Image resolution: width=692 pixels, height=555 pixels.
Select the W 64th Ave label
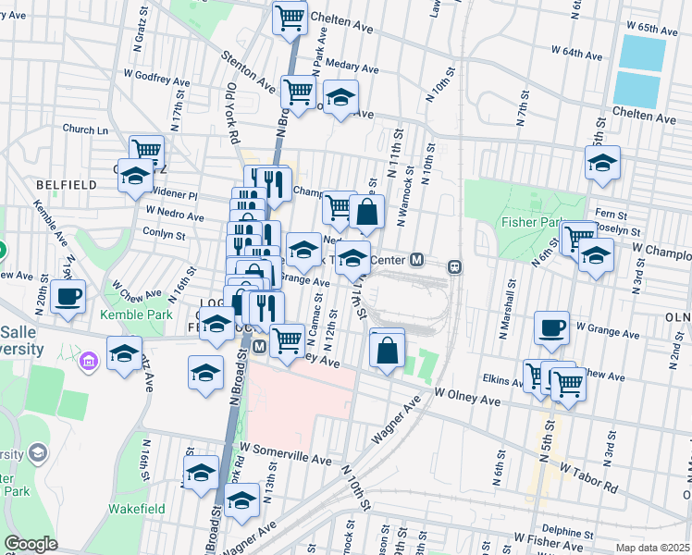click(576, 53)
